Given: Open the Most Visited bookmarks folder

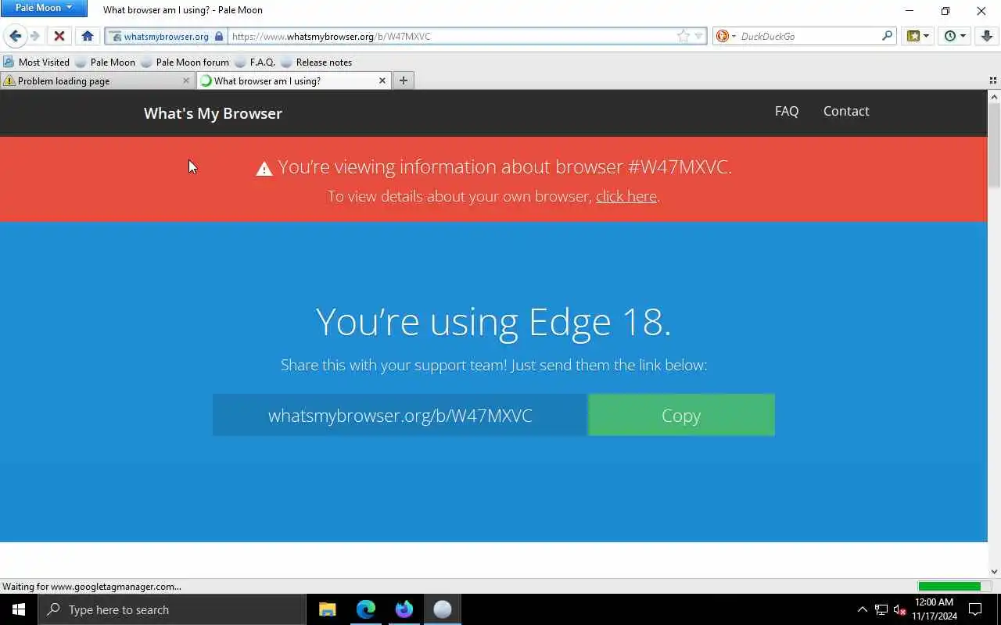Looking at the screenshot, I should [36, 62].
